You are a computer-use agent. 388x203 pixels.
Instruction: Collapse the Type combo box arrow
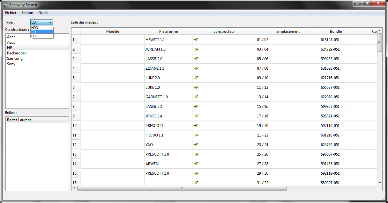50,22
